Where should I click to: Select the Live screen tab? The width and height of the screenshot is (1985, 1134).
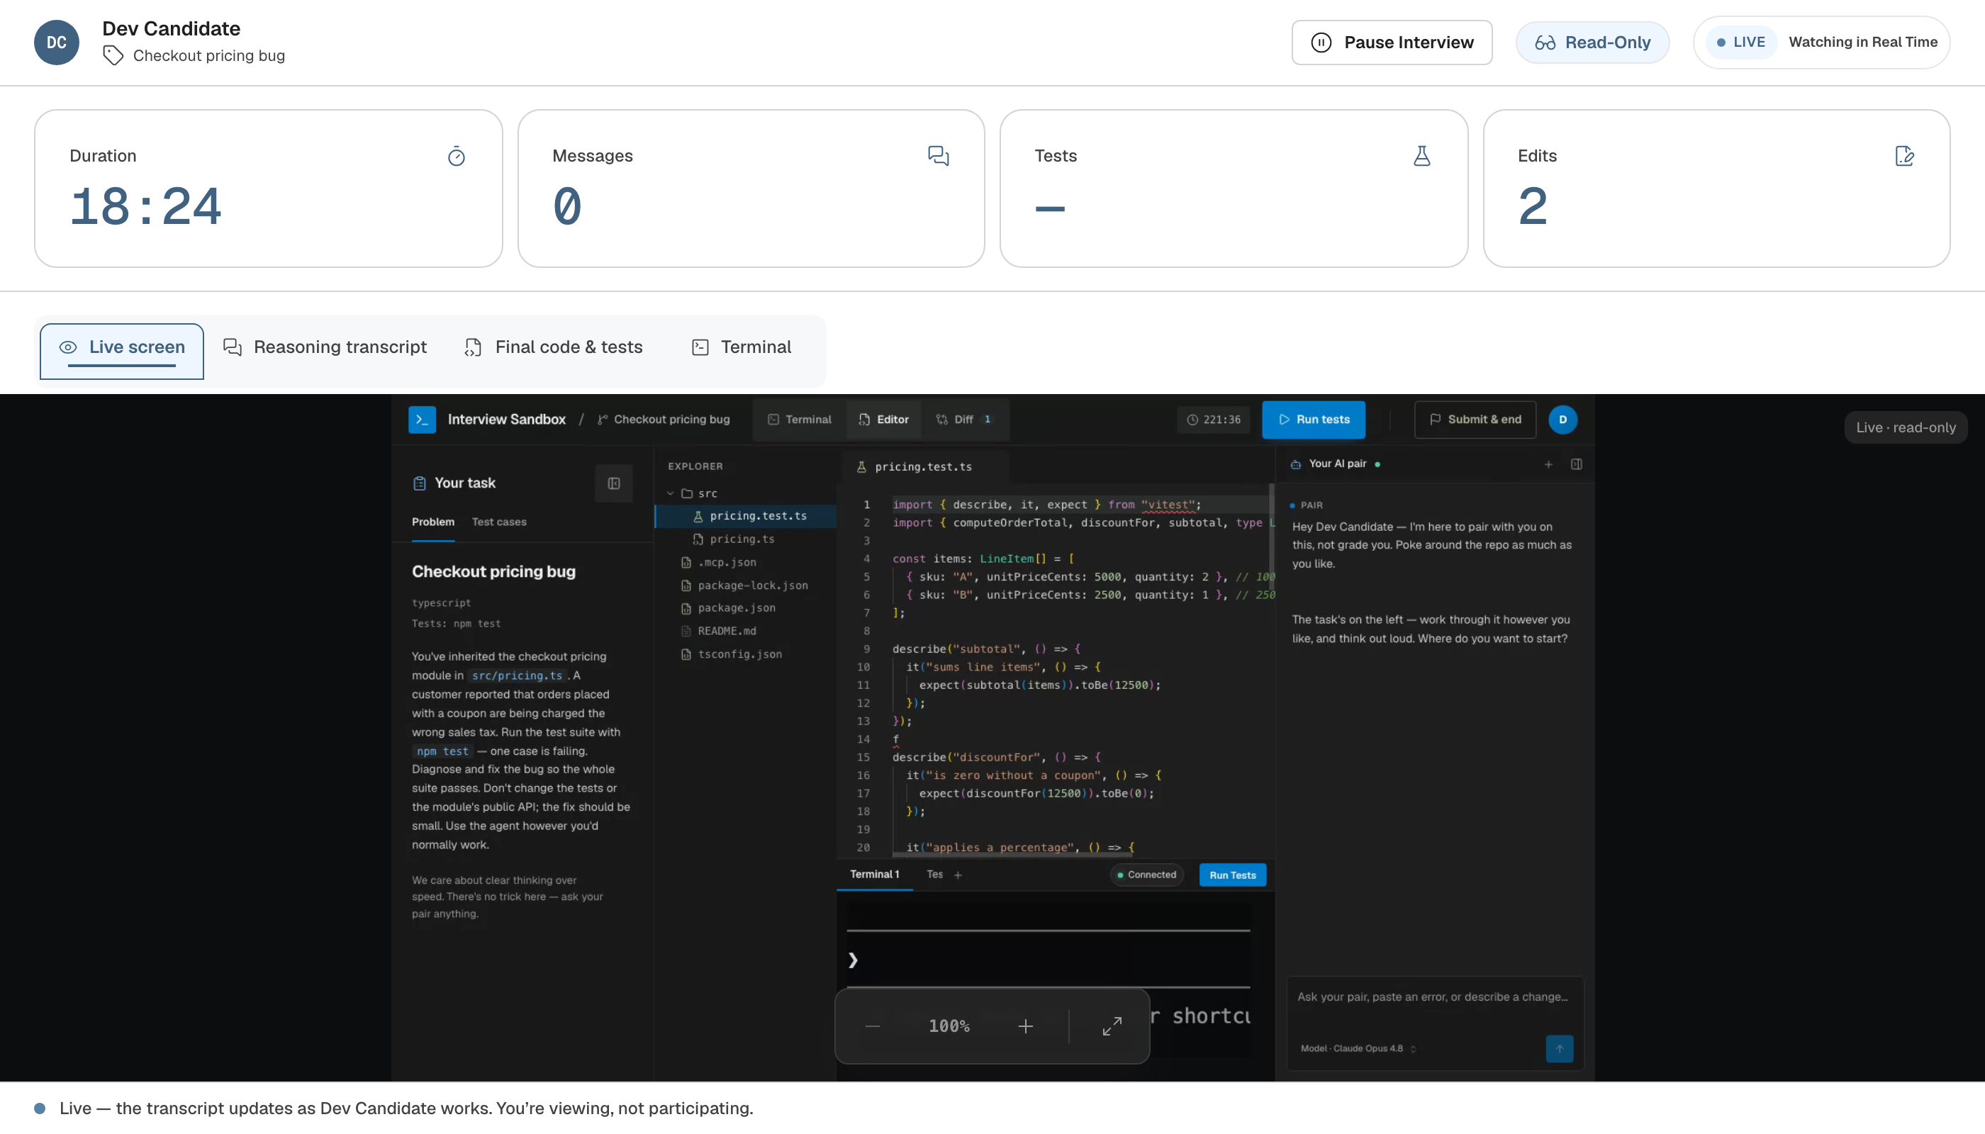(121, 352)
